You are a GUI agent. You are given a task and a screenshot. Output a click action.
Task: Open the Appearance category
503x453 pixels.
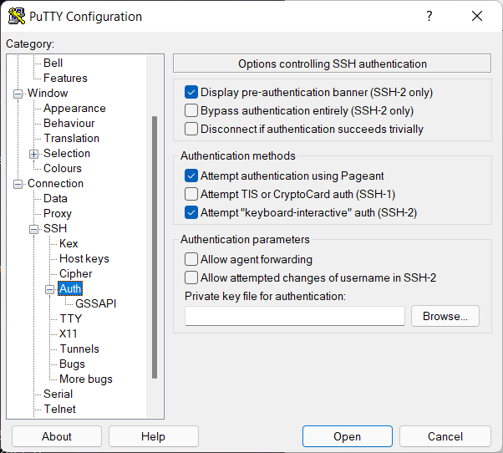click(x=74, y=108)
